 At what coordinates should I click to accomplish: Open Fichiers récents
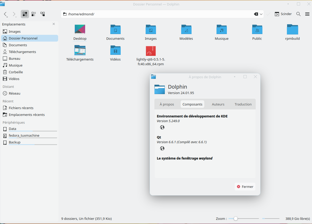click(x=30, y=108)
